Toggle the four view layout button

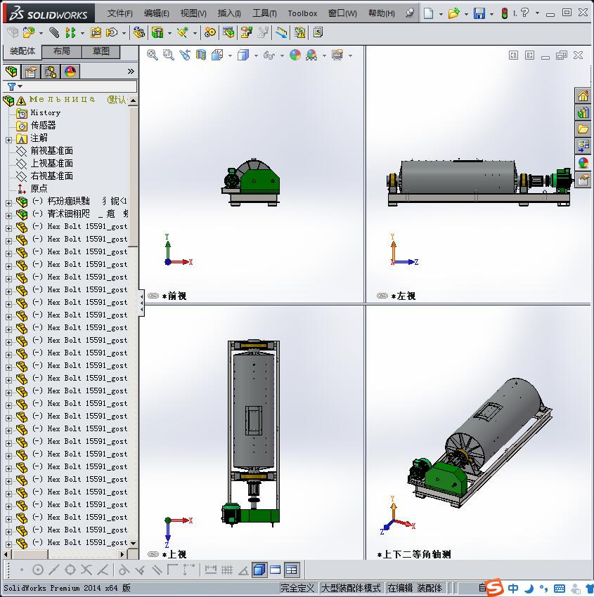coord(292,570)
